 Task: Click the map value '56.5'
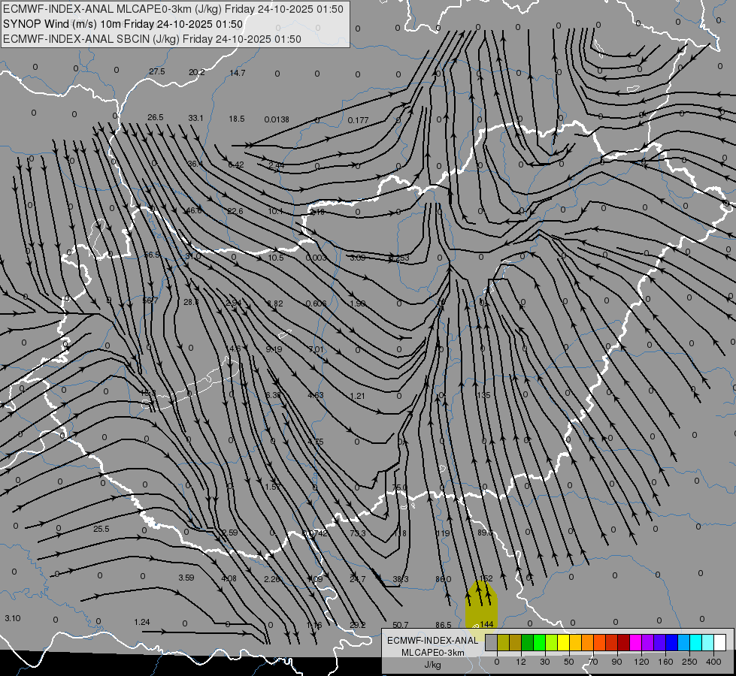point(152,255)
